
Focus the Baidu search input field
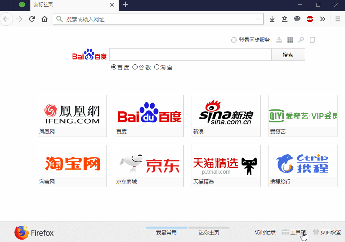pyautogui.click(x=190, y=54)
